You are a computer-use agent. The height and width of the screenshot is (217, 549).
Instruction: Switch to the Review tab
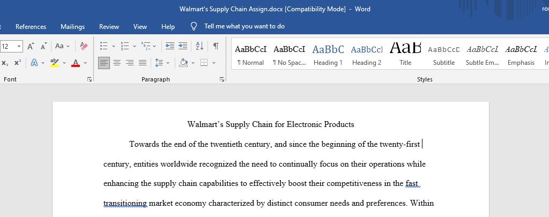pyautogui.click(x=109, y=27)
